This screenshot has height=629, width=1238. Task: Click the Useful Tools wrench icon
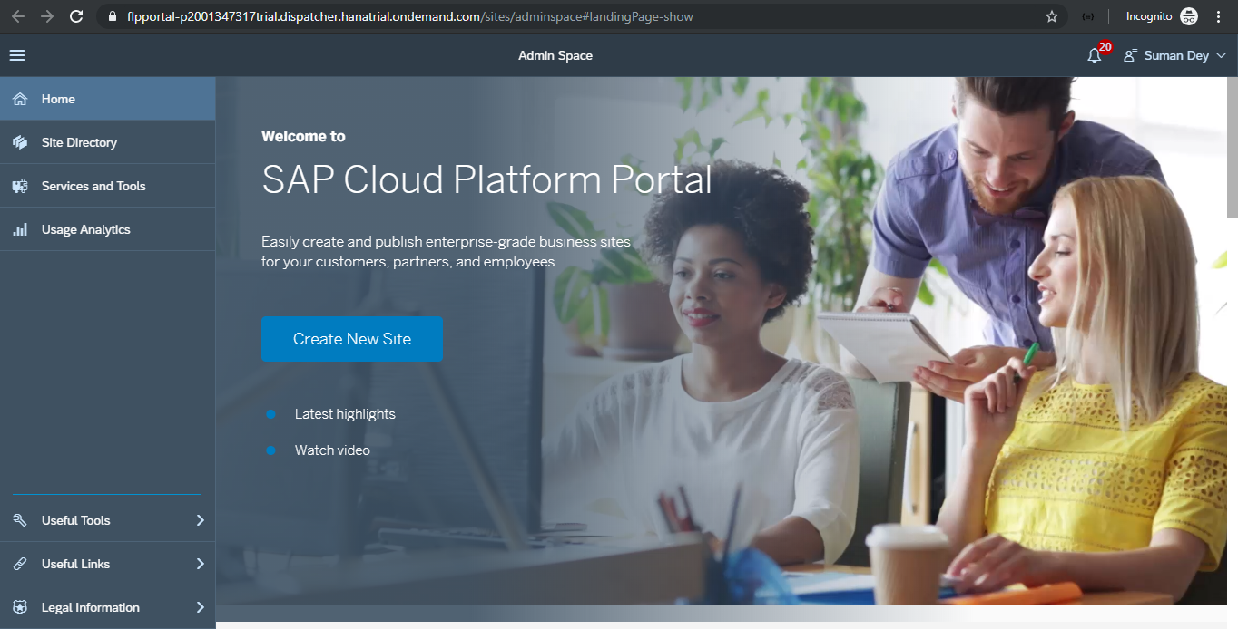click(20, 520)
